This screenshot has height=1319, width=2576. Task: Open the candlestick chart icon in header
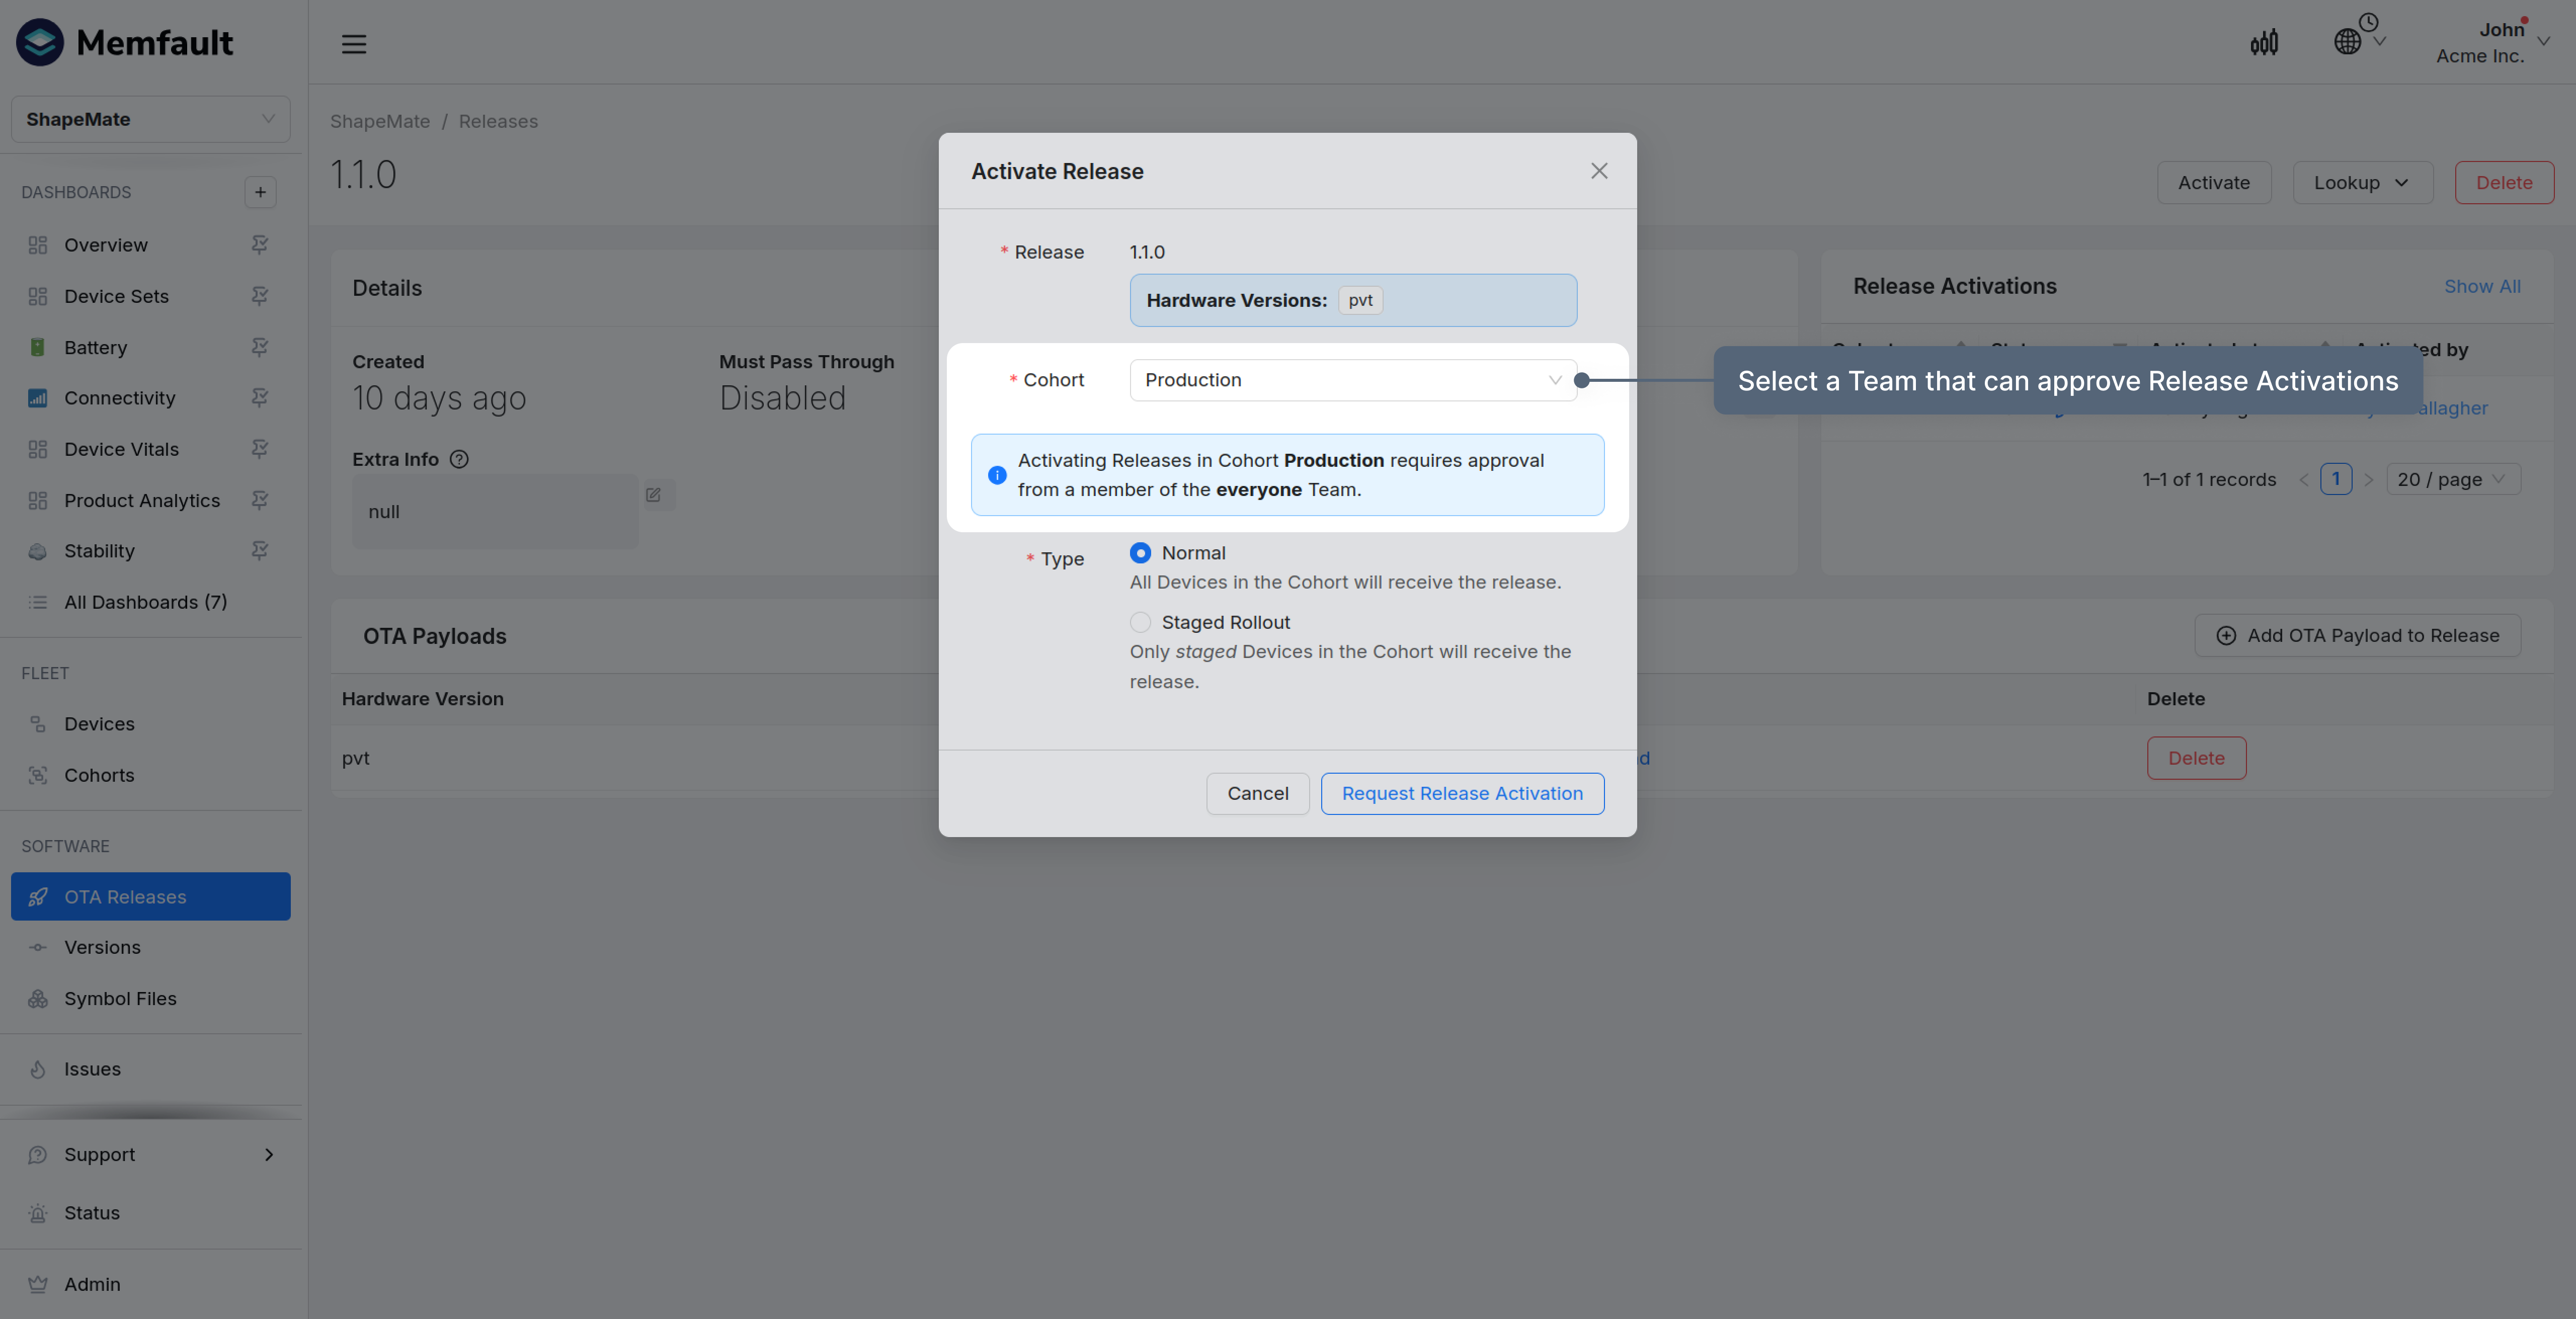[2264, 43]
